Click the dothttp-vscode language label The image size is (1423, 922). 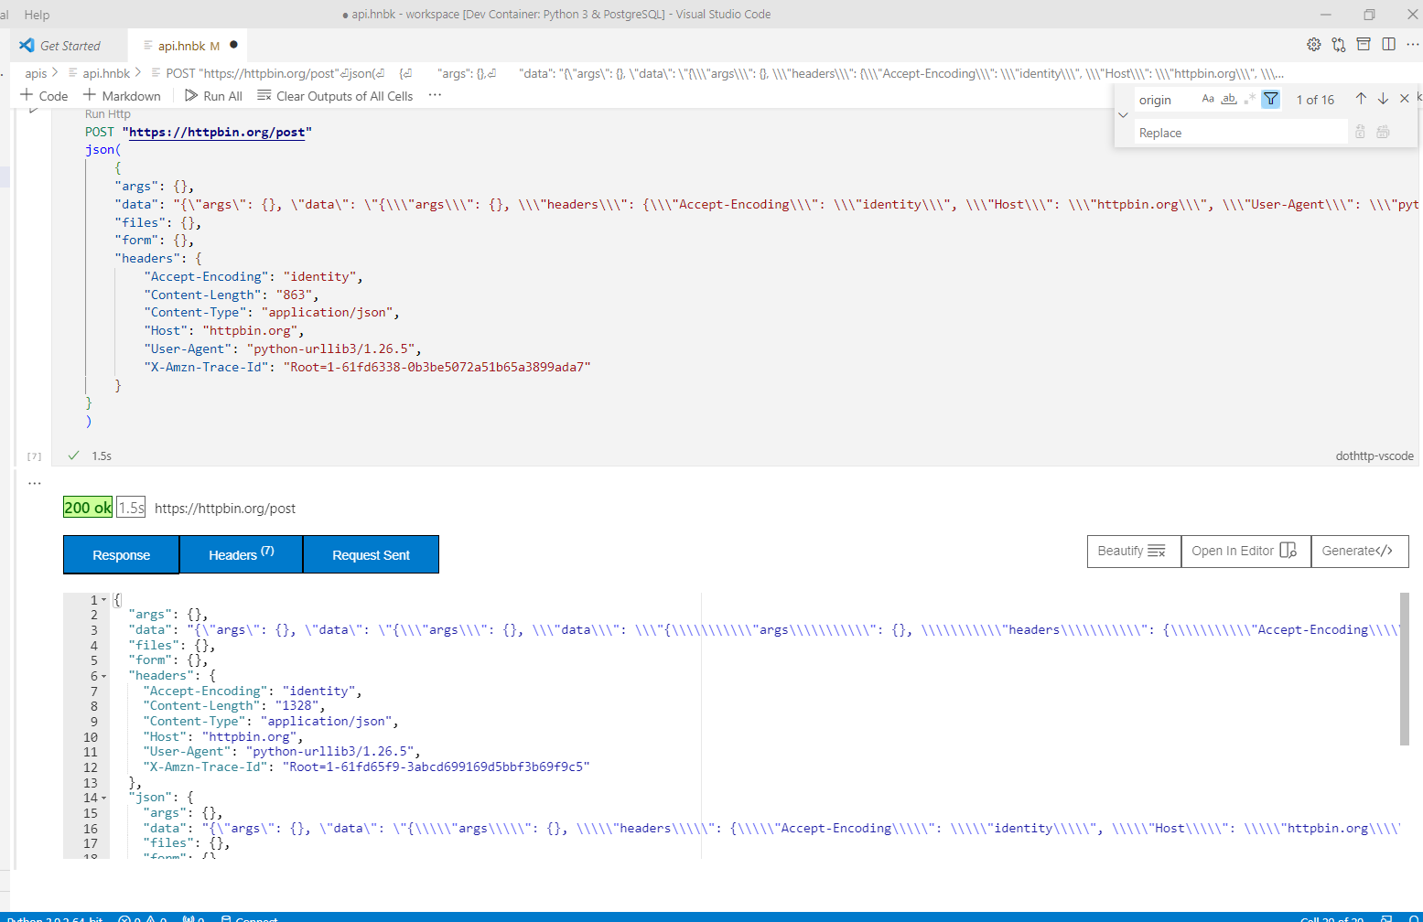[x=1374, y=456]
